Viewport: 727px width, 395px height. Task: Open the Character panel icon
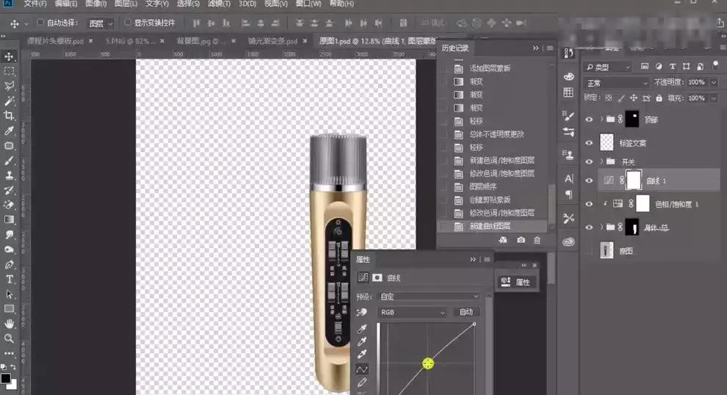pos(568,179)
